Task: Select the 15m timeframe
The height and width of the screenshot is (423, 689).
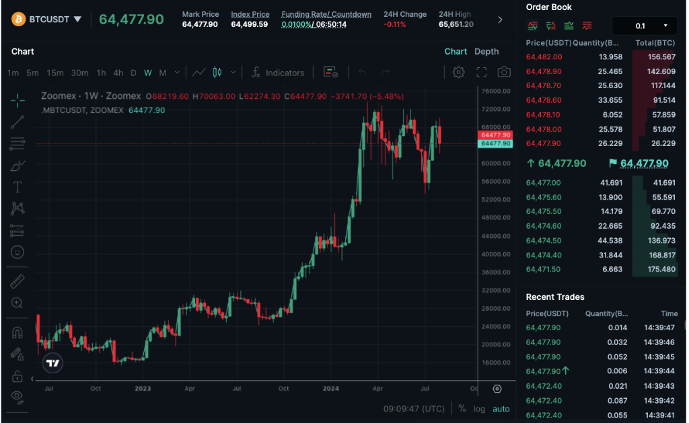Action: tap(55, 73)
